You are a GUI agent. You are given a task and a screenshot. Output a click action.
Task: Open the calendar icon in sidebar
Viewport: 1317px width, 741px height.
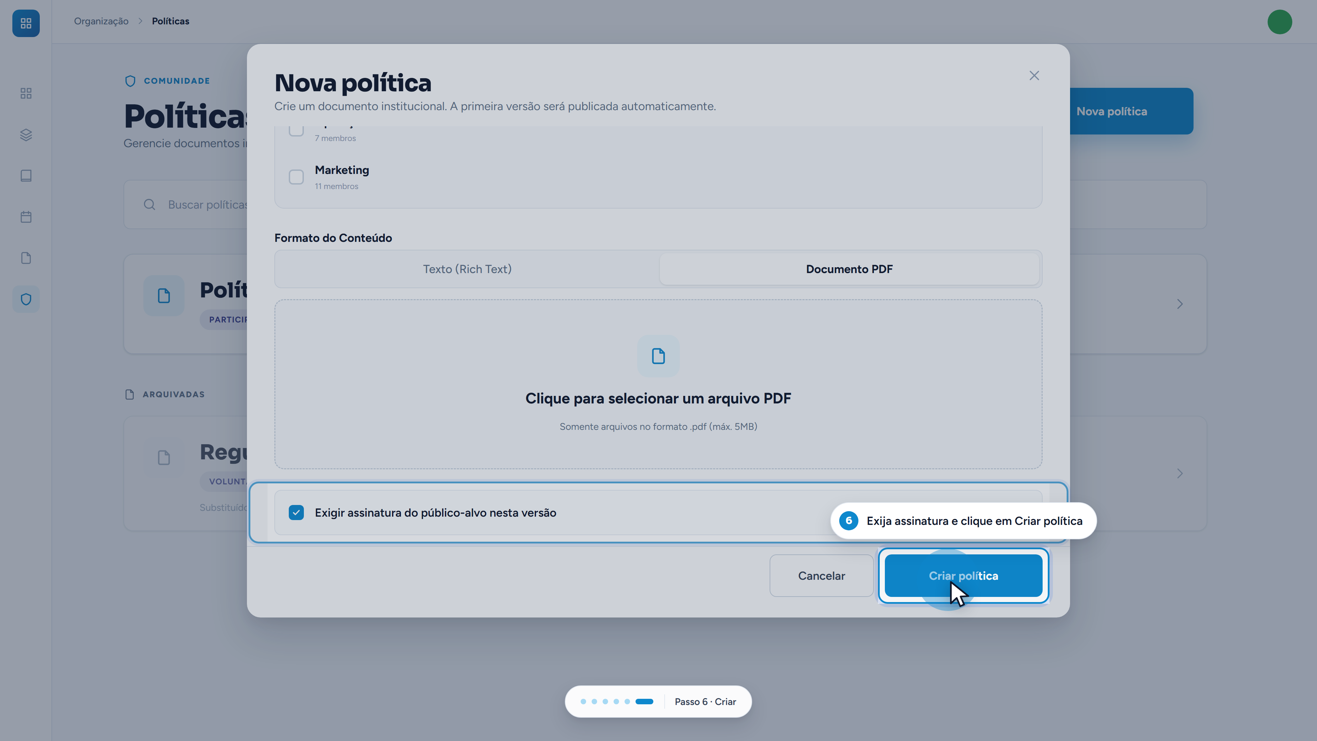[x=26, y=217]
